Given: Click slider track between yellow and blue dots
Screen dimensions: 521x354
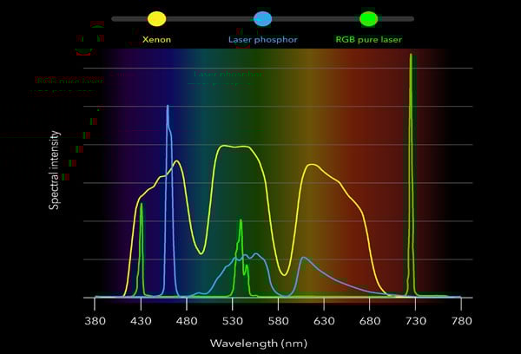Looking at the screenshot, I should point(209,18).
